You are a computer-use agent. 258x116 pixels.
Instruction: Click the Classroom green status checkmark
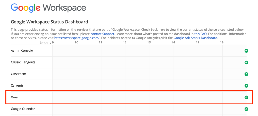246,74
